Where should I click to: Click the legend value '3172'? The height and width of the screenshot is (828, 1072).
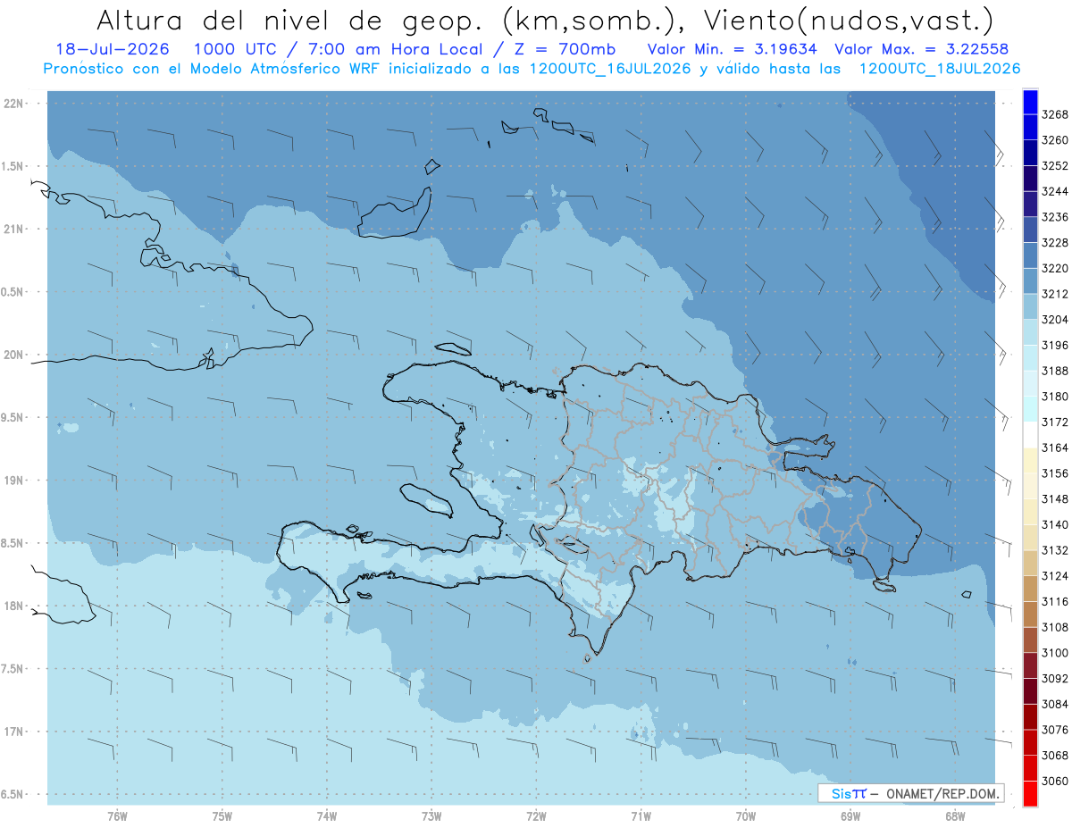pyautogui.click(x=1055, y=422)
